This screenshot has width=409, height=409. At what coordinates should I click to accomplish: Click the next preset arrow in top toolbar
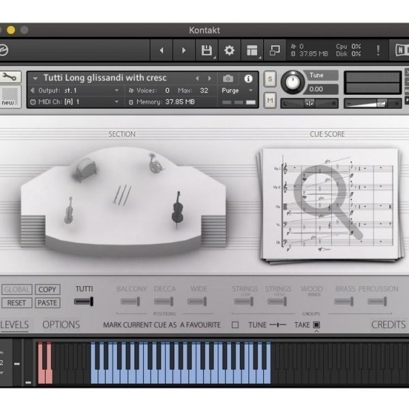184,50
